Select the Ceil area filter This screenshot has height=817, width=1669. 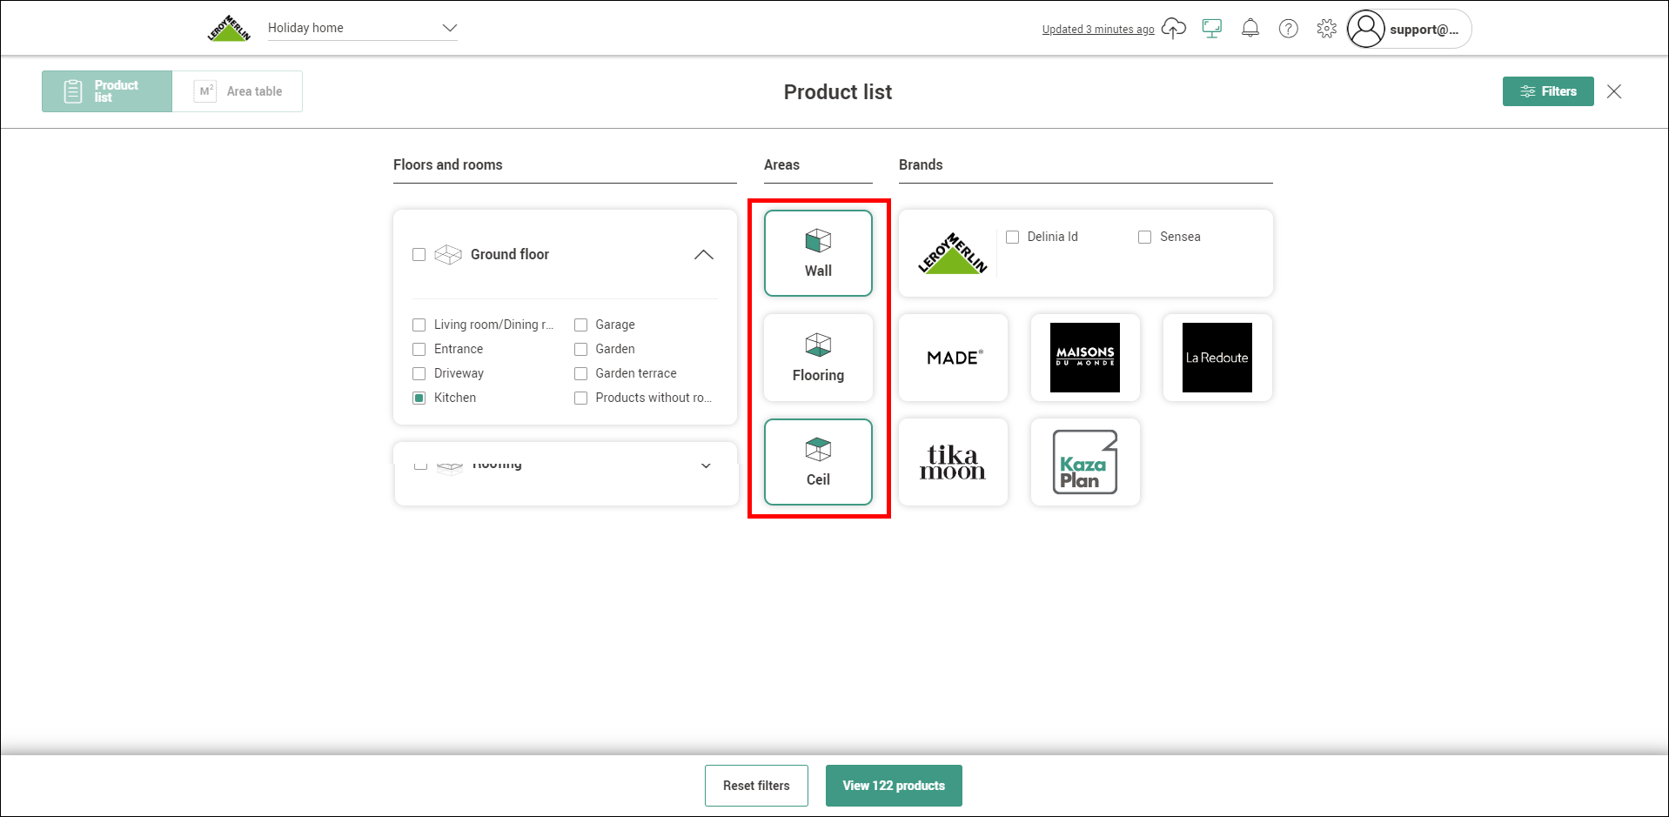[x=817, y=461]
